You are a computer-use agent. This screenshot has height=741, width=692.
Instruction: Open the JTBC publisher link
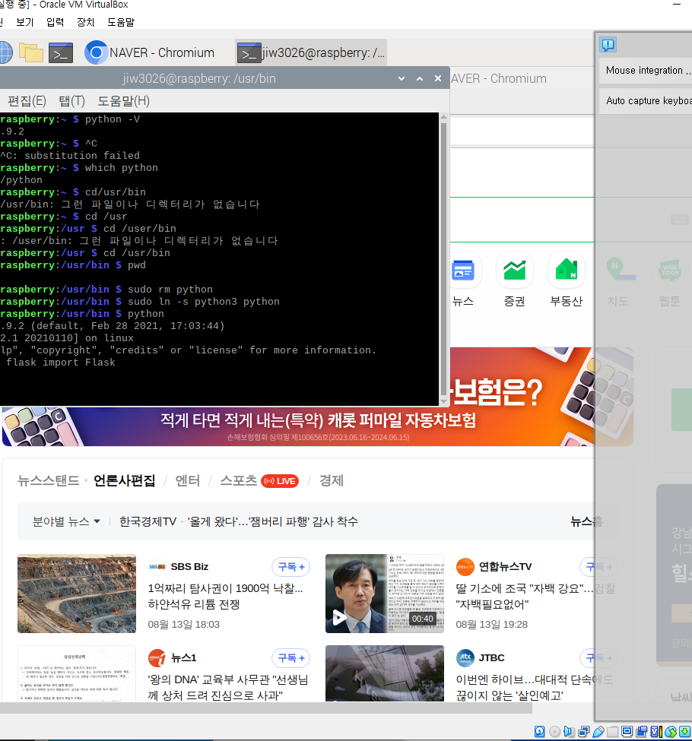tap(480, 658)
